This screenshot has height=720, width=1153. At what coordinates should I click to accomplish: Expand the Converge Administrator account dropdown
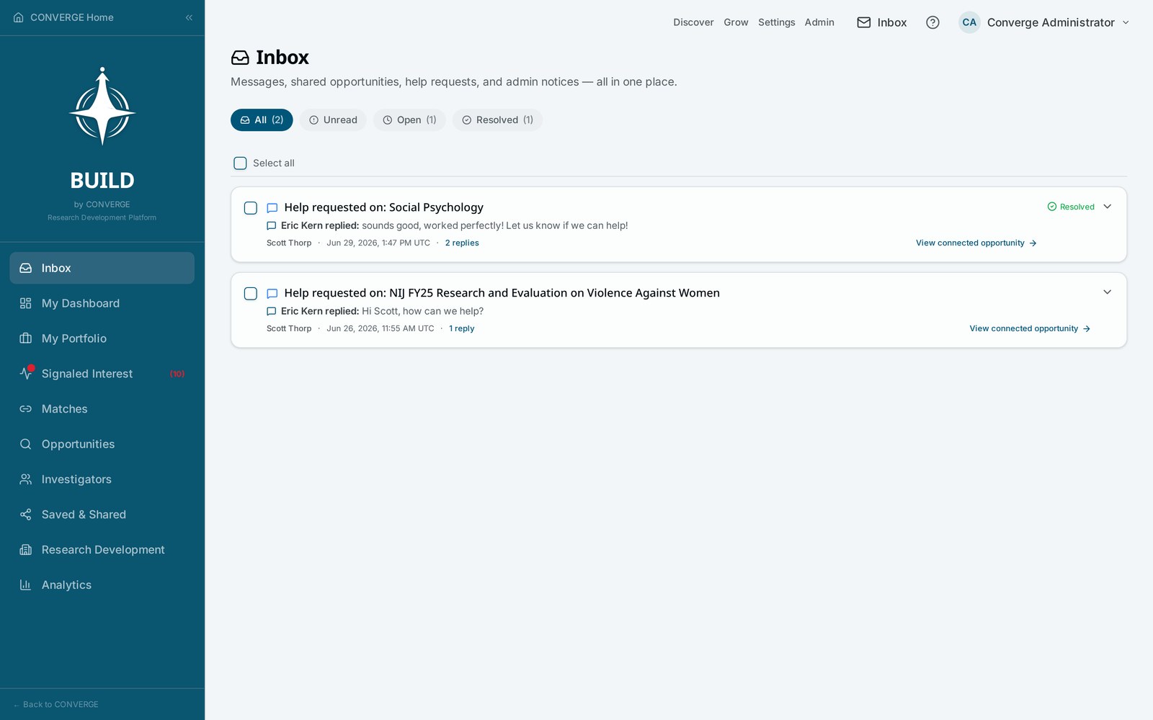[1126, 22]
